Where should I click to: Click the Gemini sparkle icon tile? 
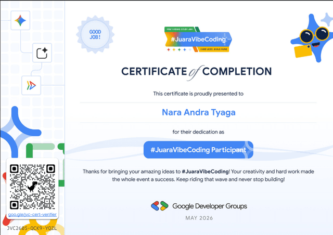[x=20, y=20]
